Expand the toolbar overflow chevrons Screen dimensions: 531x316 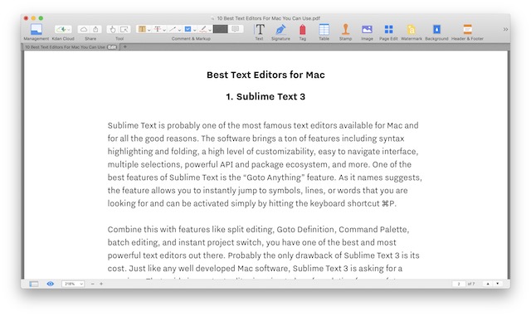tap(505, 30)
